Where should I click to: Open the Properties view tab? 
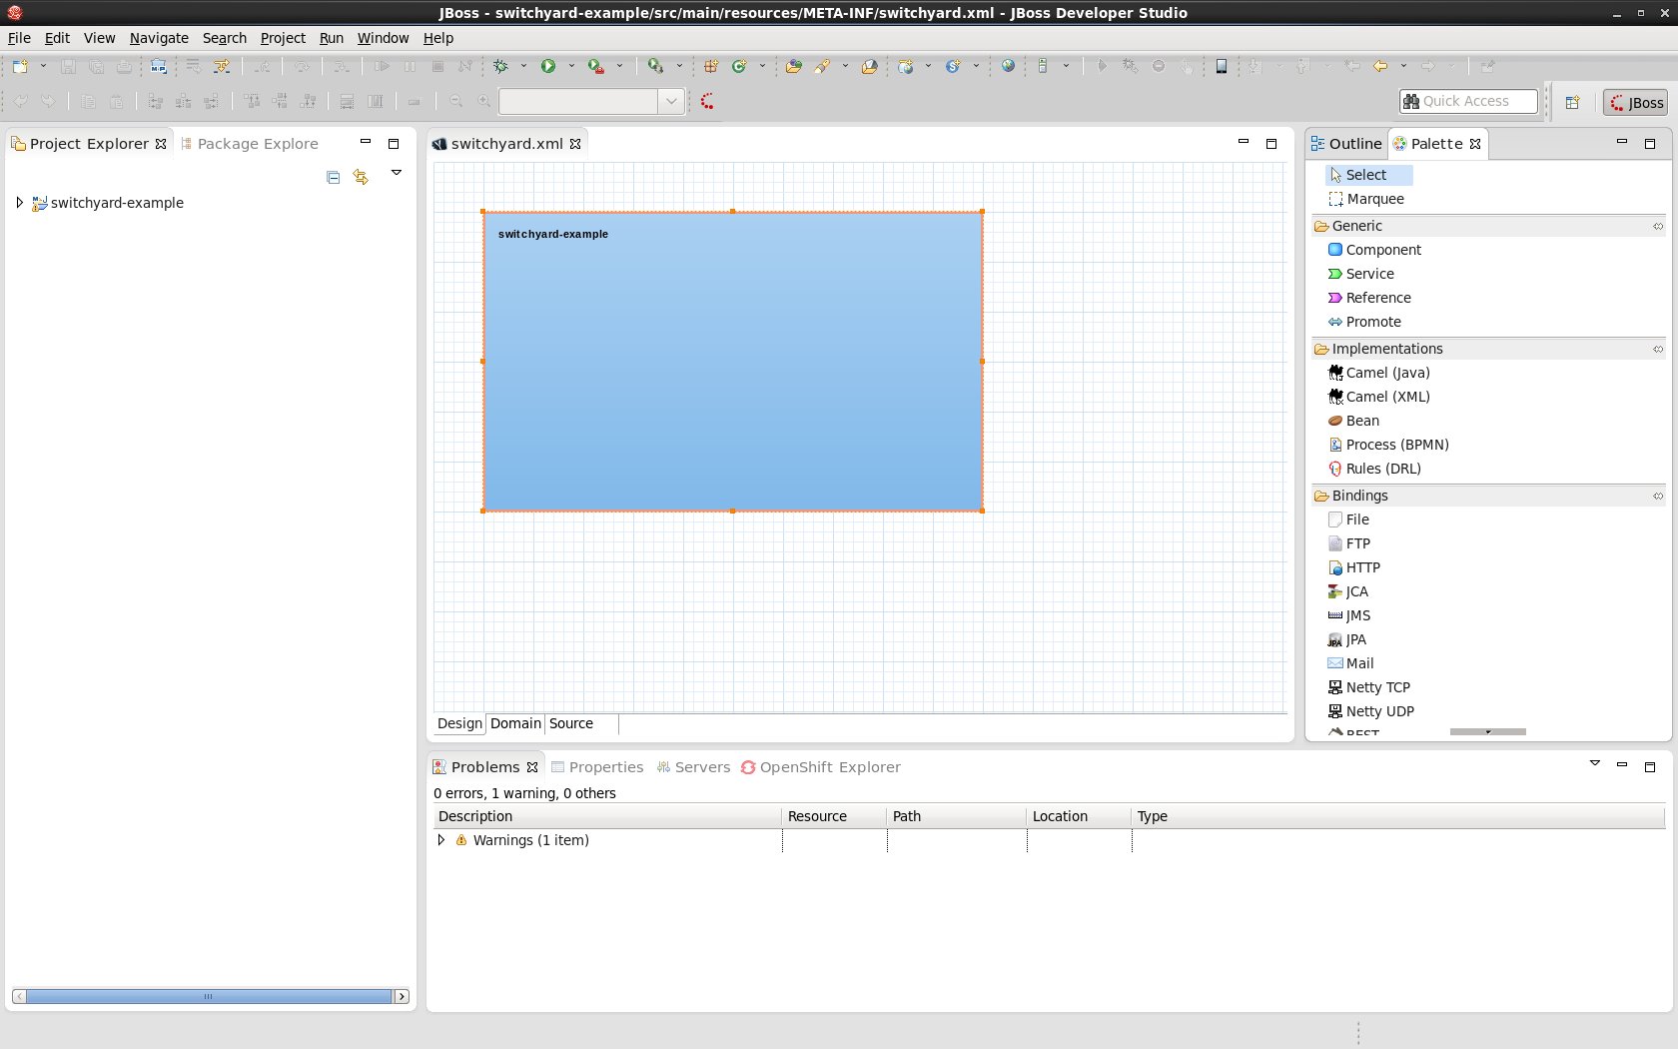(597, 767)
